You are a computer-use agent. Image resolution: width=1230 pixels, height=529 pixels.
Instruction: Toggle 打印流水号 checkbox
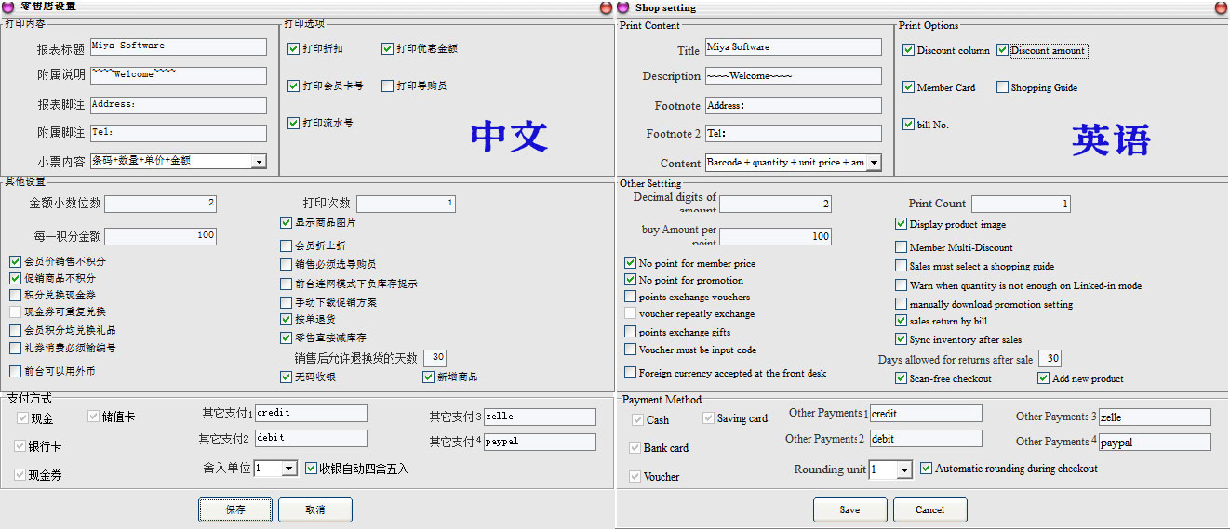(x=293, y=123)
